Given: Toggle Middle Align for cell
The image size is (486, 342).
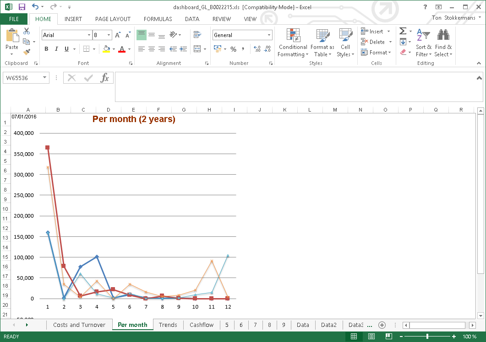Looking at the screenshot, I should coord(152,35).
